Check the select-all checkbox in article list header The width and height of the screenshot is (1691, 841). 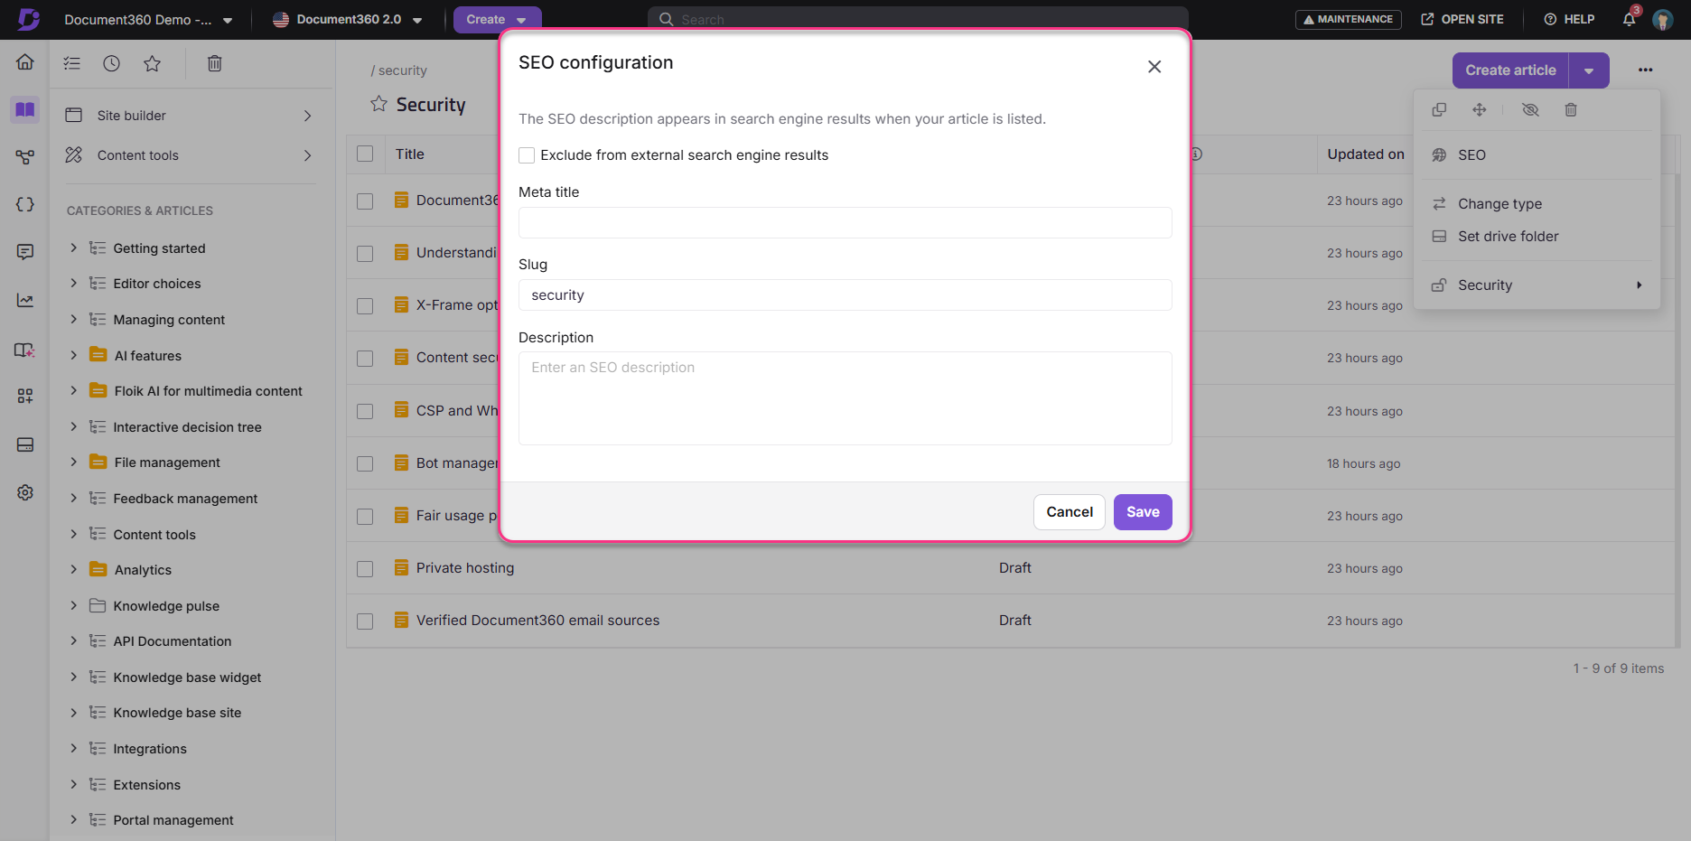click(365, 154)
